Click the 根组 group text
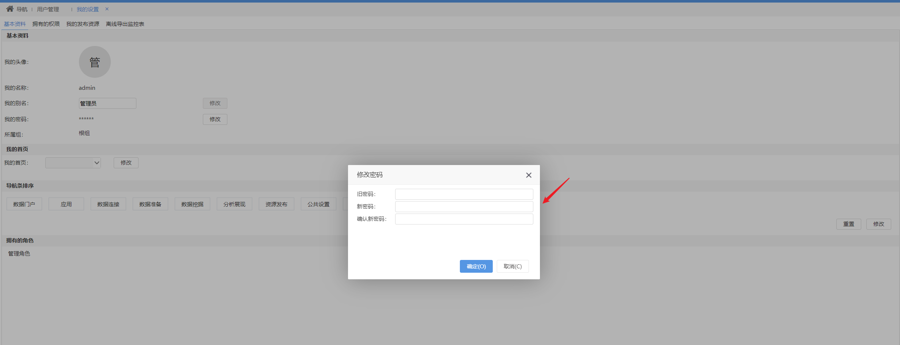The height and width of the screenshot is (345, 900). [84, 133]
